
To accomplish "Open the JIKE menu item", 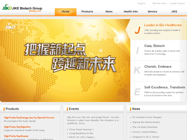I will tap(174, 12).
